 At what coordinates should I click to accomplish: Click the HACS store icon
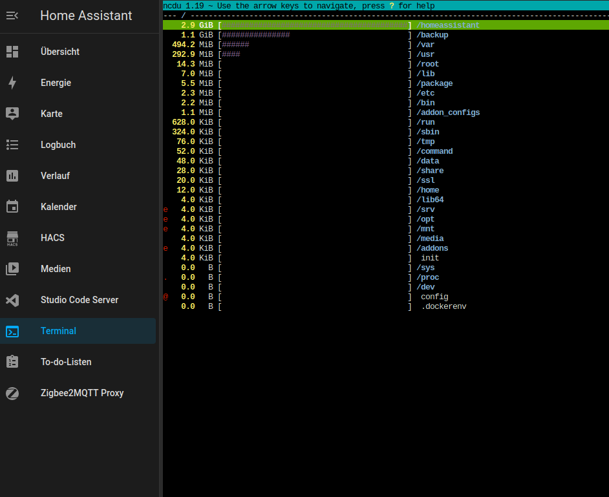click(12, 238)
